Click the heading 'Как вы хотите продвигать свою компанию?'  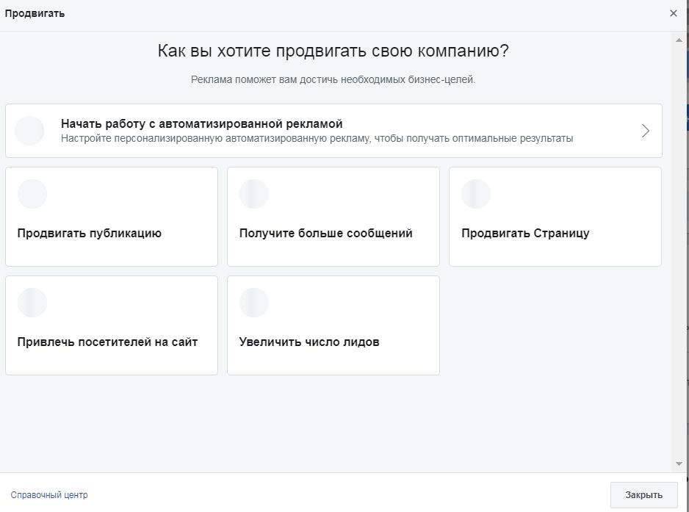(x=333, y=51)
